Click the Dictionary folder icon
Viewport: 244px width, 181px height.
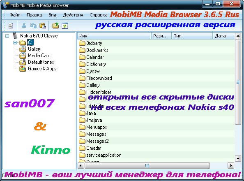click(82, 64)
